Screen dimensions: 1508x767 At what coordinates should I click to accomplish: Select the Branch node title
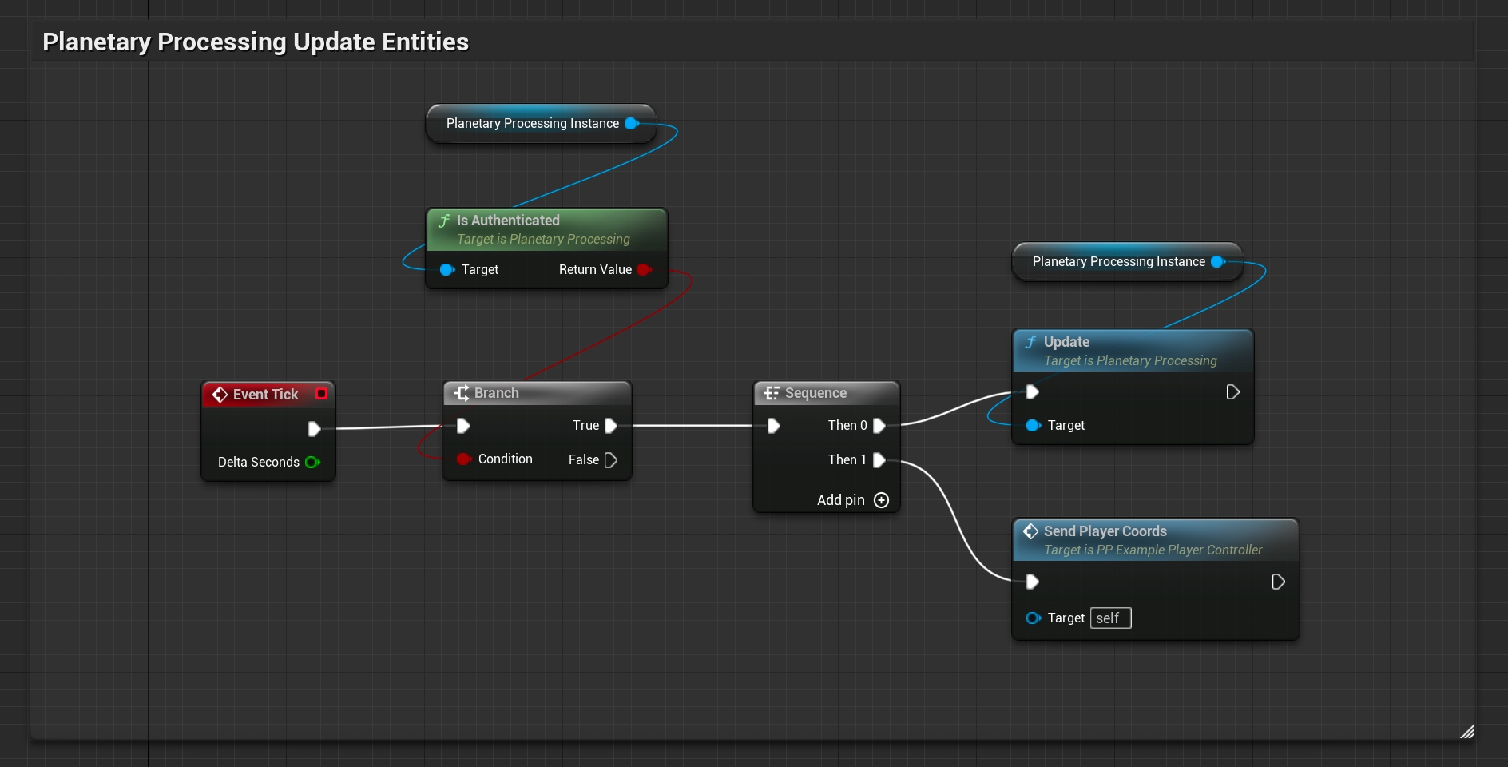click(497, 393)
